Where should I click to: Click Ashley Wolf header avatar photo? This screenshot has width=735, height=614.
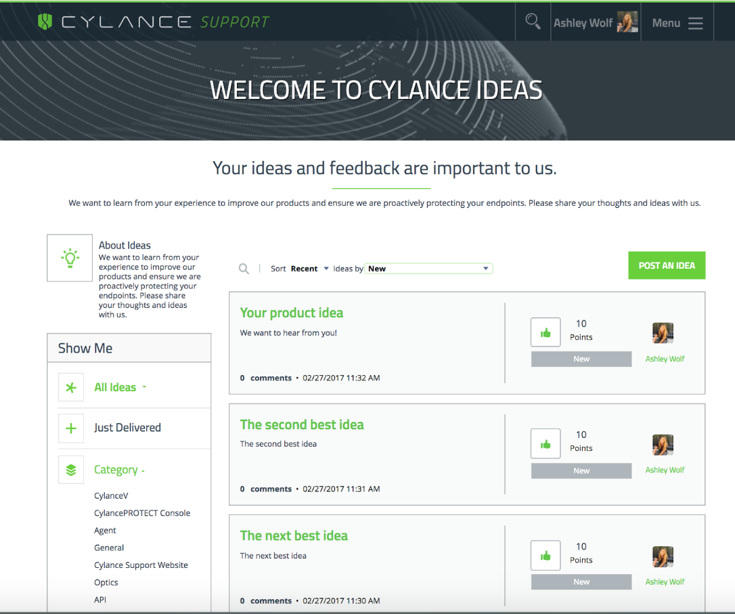click(627, 22)
